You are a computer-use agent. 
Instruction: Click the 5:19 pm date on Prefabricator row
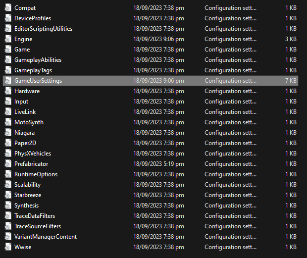(x=158, y=163)
